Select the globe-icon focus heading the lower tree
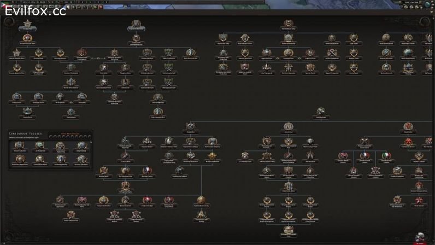Screen dimensions: 435x245 (320, 111)
